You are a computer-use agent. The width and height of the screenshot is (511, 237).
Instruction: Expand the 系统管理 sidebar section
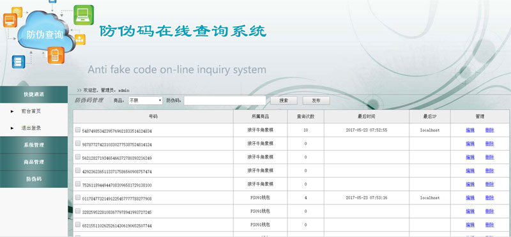coord(34,145)
